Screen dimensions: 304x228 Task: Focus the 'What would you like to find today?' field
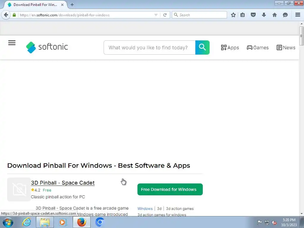[x=150, y=47]
